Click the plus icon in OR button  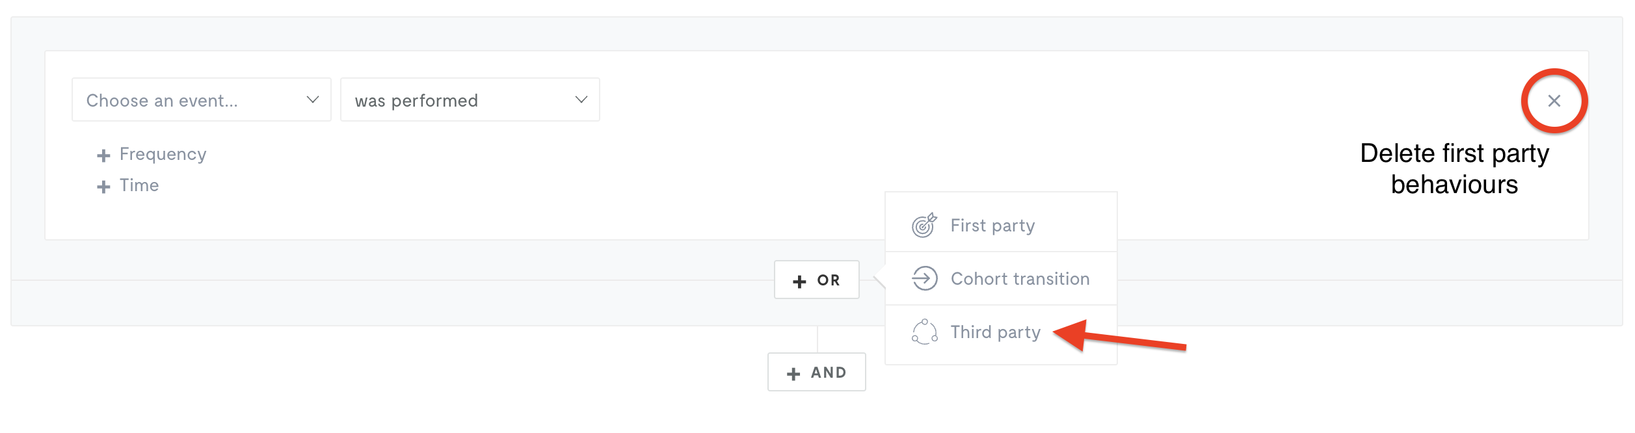coord(799,281)
